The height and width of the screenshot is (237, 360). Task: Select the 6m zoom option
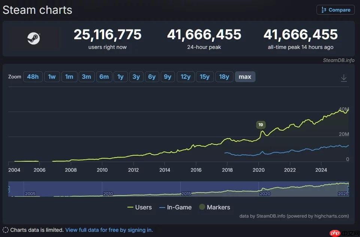[104, 77]
